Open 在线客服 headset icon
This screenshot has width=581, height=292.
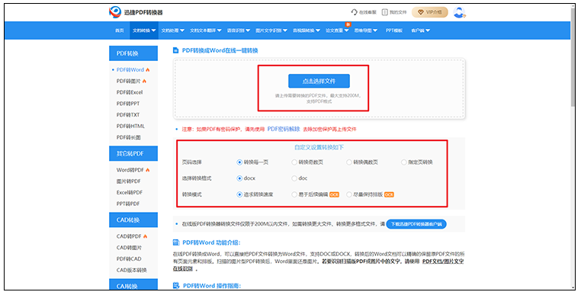[x=355, y=12]
